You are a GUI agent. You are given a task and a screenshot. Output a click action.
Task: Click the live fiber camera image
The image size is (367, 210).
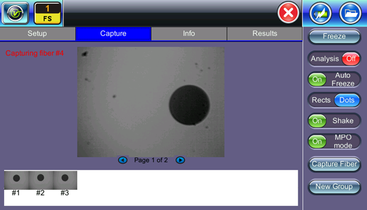click(151, 102)
